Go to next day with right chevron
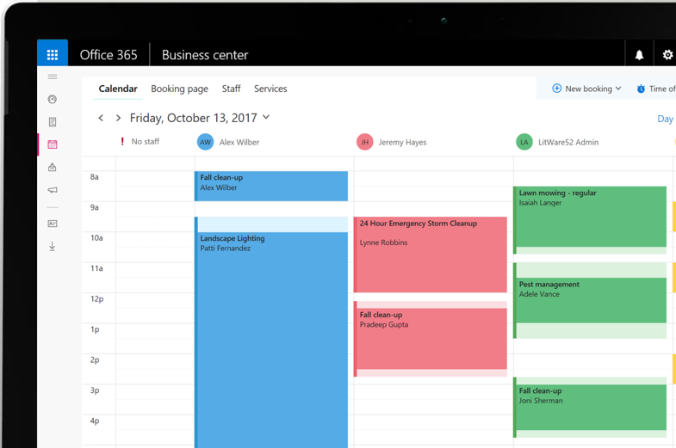676x448 pixels. click(x=118, y=118)
